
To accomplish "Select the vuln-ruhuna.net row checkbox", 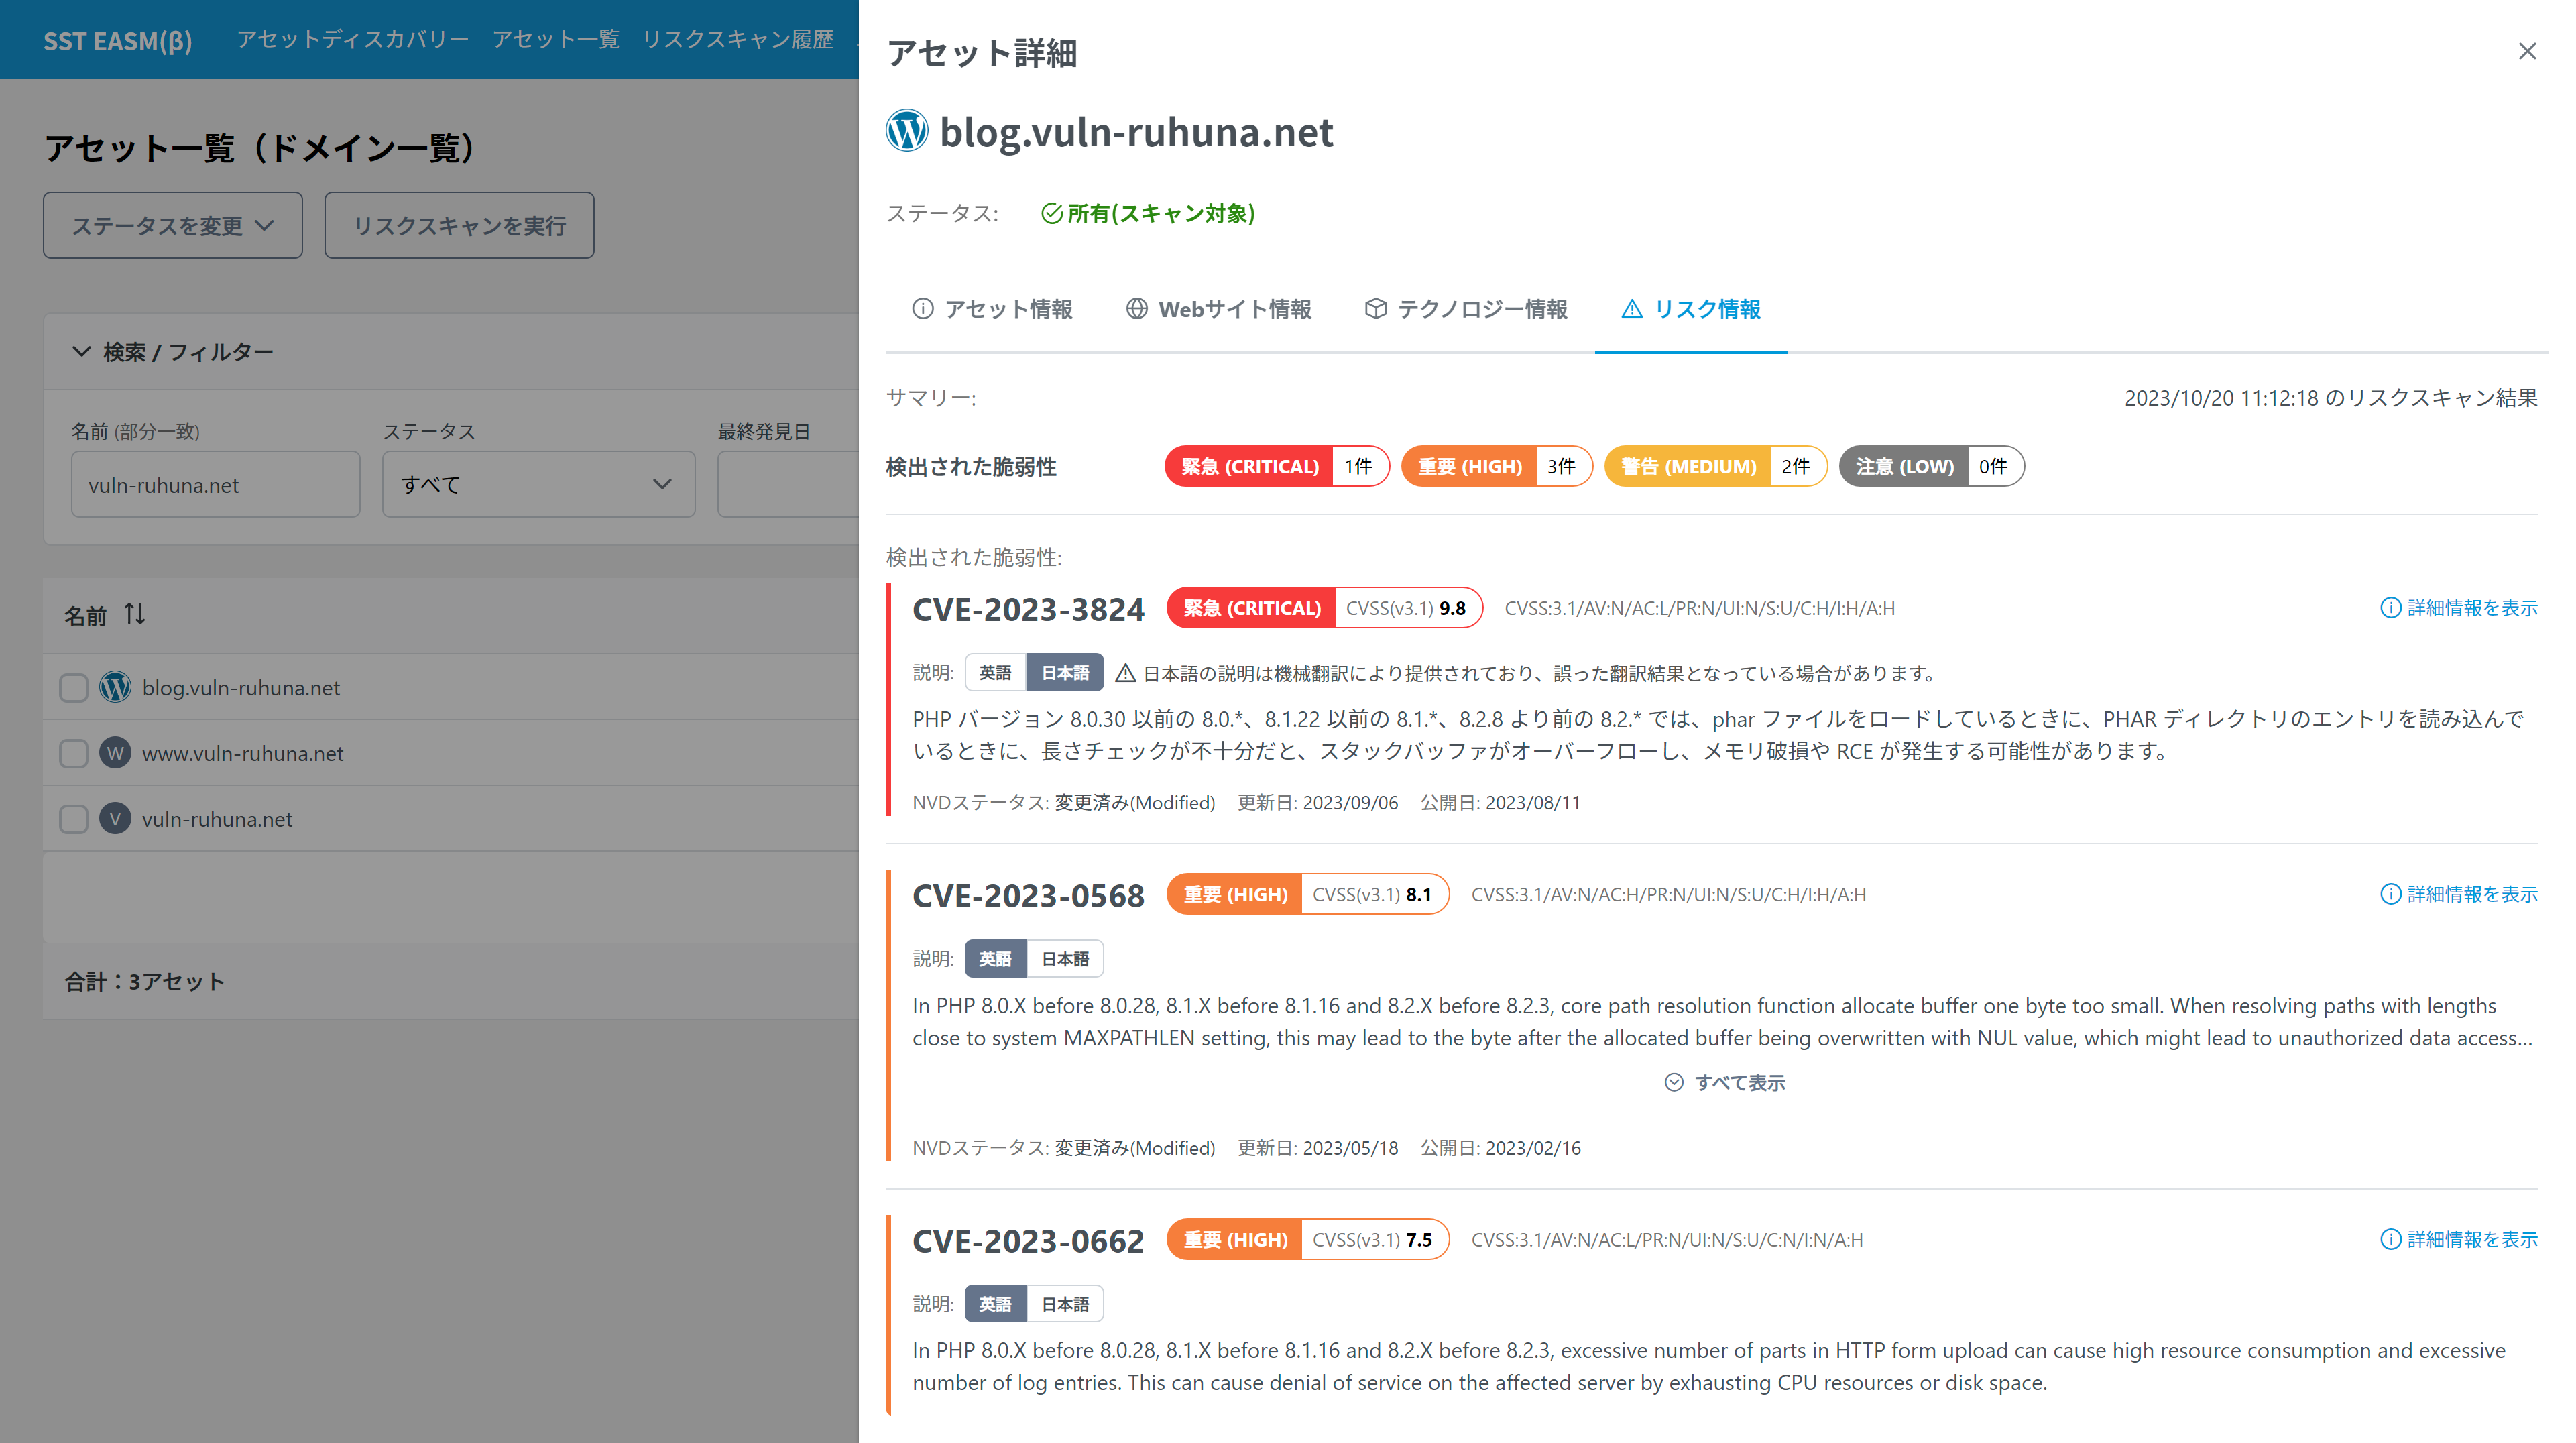I will coord(73,819).
